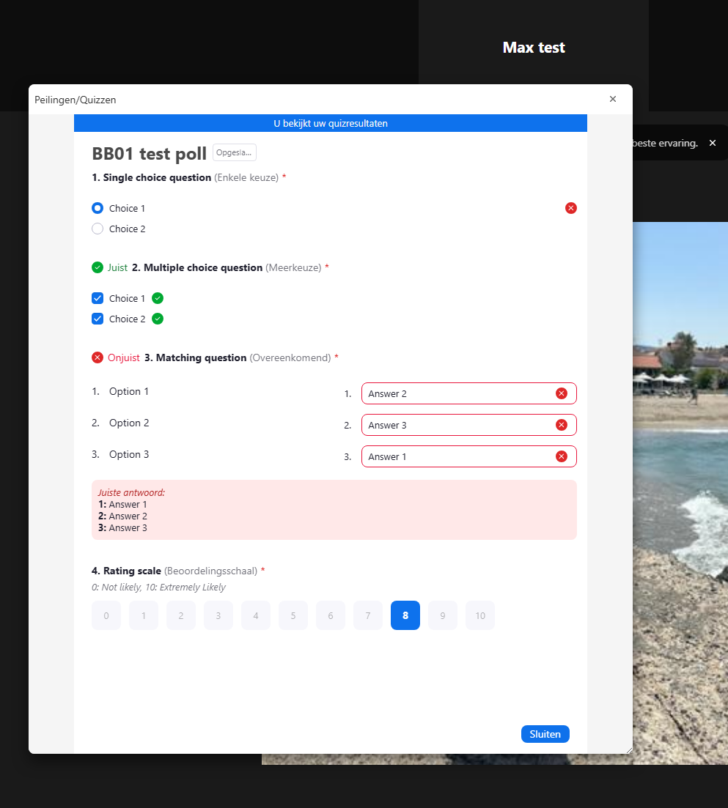
Task: Dismiss the notification banner with its X
Action: (x=712, y=143)
